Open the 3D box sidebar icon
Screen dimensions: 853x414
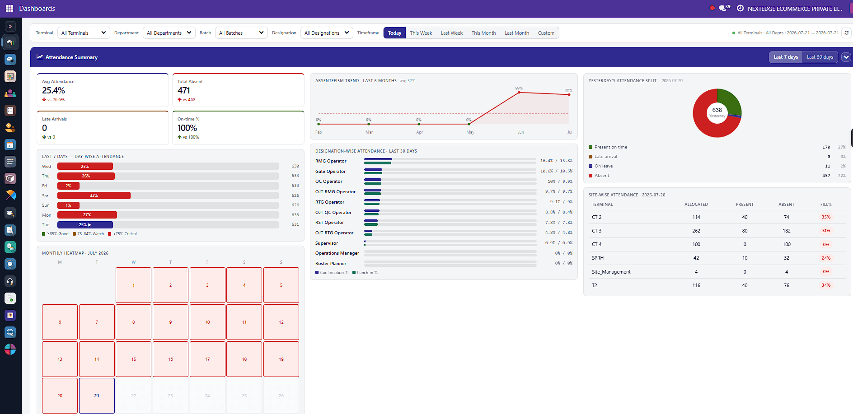(x=10, y=178)
